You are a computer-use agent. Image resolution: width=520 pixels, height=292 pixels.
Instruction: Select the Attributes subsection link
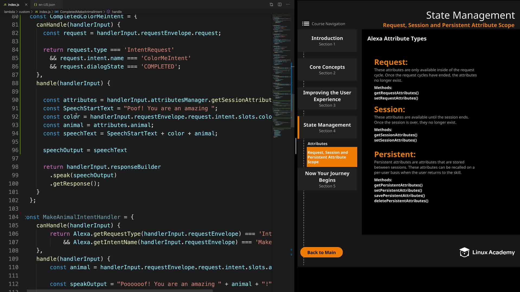pos(317,144)
